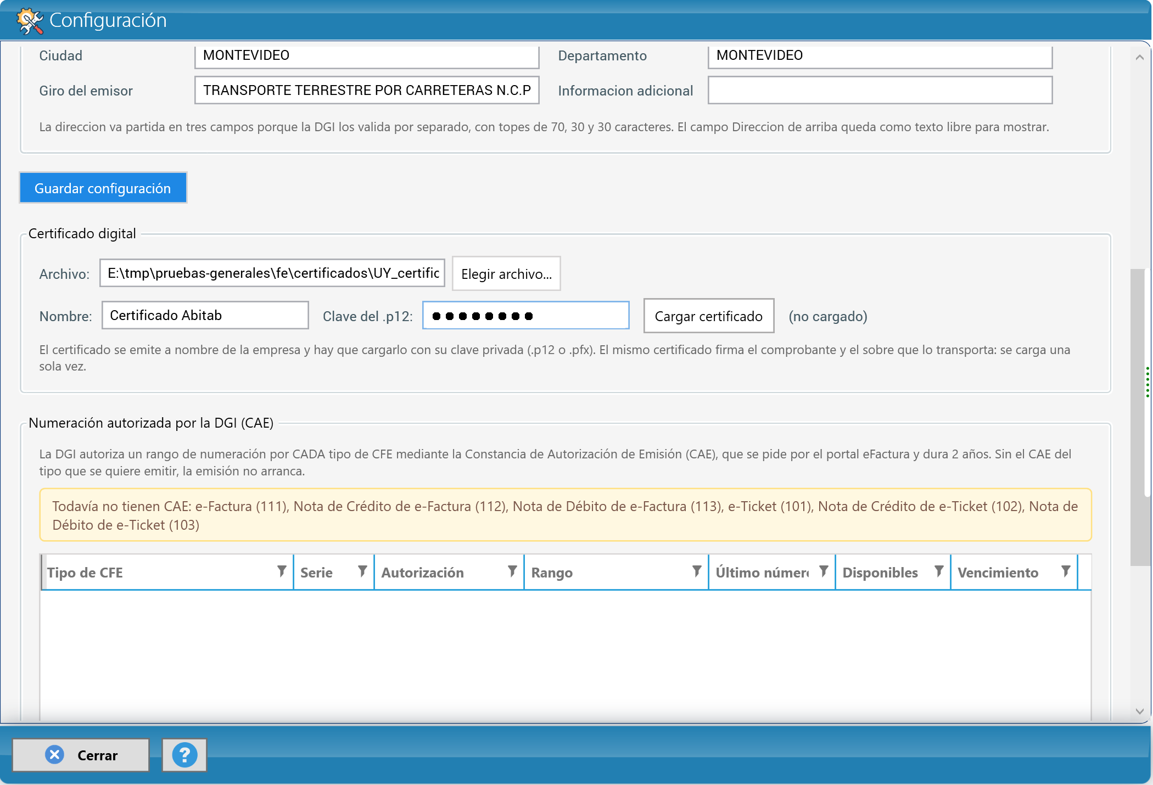The height and width of the screenshot is (785, 1153).
Task: Click the Nombre field containing Certificado Abitab
Action: [x=205, y=315]
